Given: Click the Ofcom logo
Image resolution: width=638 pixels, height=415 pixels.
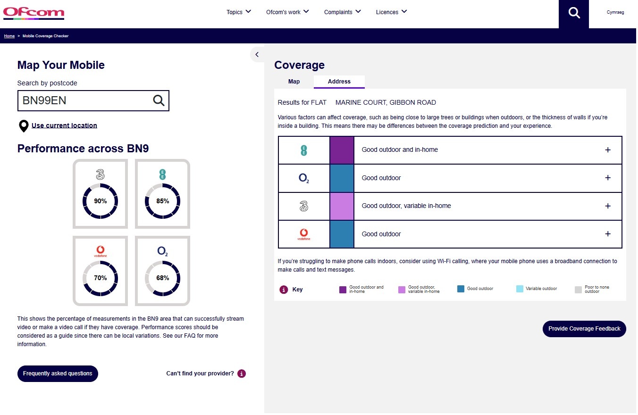Looking at the screenshot, I should (34, 13).
